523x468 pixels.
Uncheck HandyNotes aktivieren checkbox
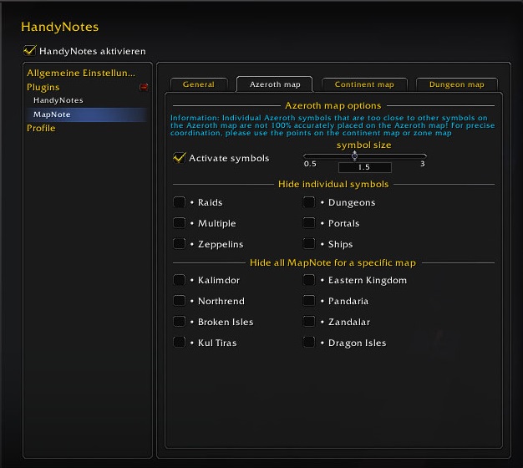(x=32, y=51)
